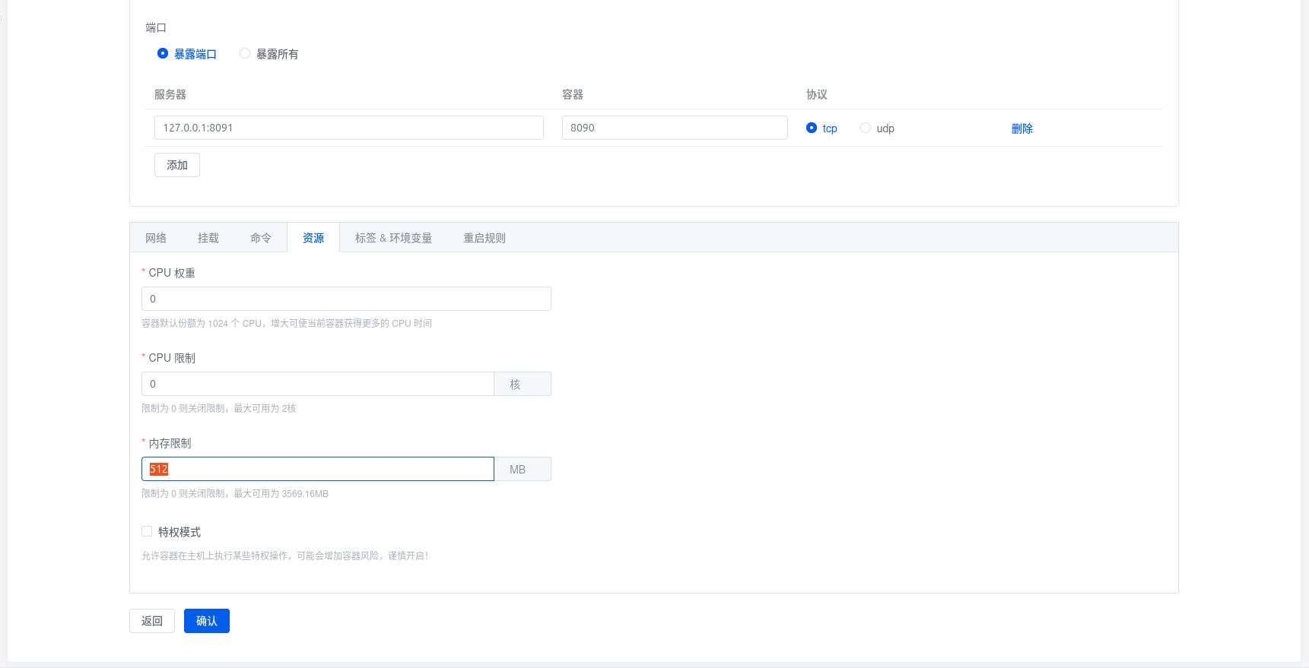Switch to the 重启规则 tab

pos(485,238)
